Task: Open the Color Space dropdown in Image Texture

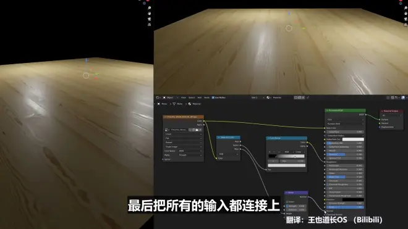Action: coord(190,151)
